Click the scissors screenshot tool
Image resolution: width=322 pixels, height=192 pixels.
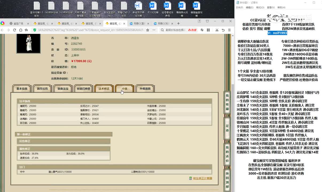click(217, 30)
